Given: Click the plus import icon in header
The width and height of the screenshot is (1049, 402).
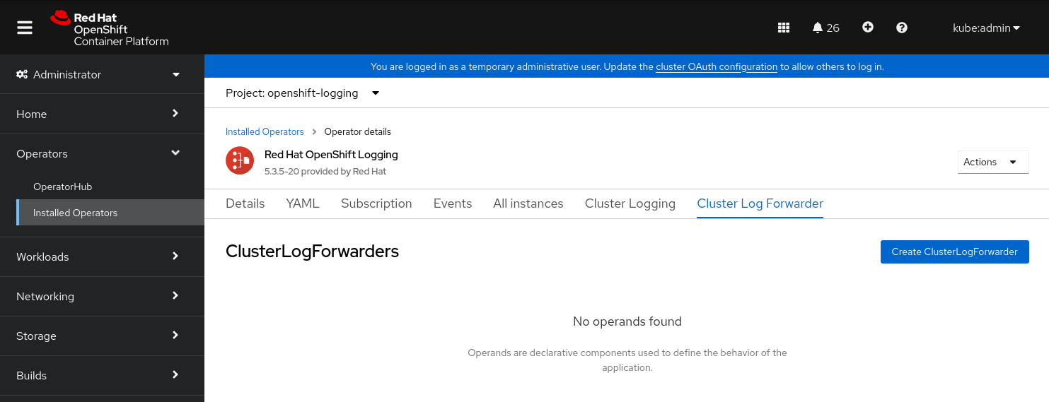Looking at the screenshot, I should coord(868,28).
